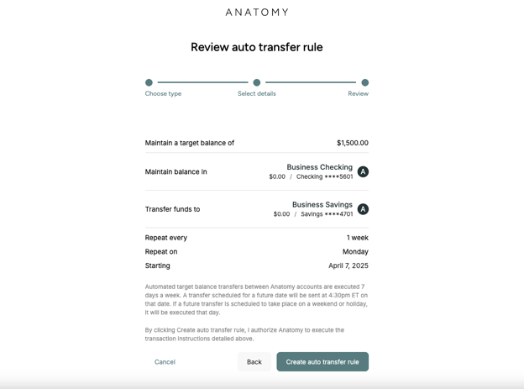Select the Business Savings account name
Image resolution: width=524 pixels, height=389 pixels.
pyautogui.click(x=322, y=204)
